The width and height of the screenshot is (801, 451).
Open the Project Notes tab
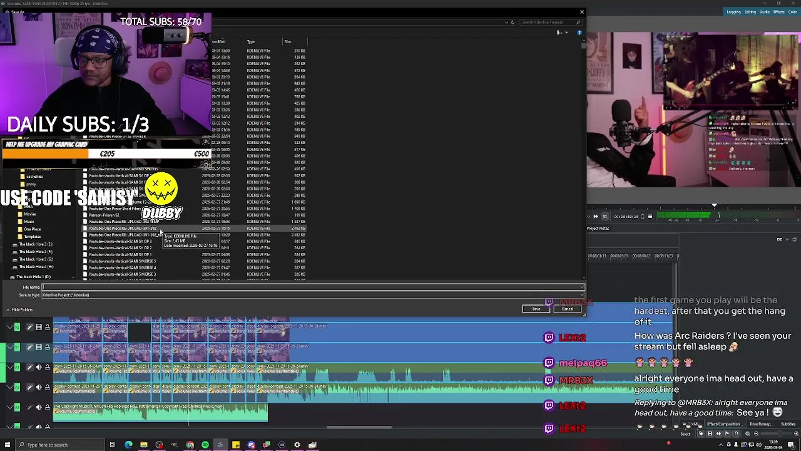coord(598,229)
